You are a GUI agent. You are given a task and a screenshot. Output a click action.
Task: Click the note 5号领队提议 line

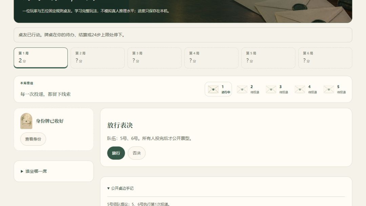pyautogui.click(x=139, y=204)
